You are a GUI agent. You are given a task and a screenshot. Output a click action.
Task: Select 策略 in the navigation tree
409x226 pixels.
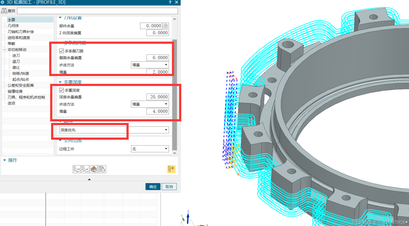point(12,43)
